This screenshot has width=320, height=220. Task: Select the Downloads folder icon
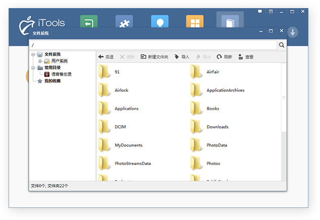(x=196, y=127)
